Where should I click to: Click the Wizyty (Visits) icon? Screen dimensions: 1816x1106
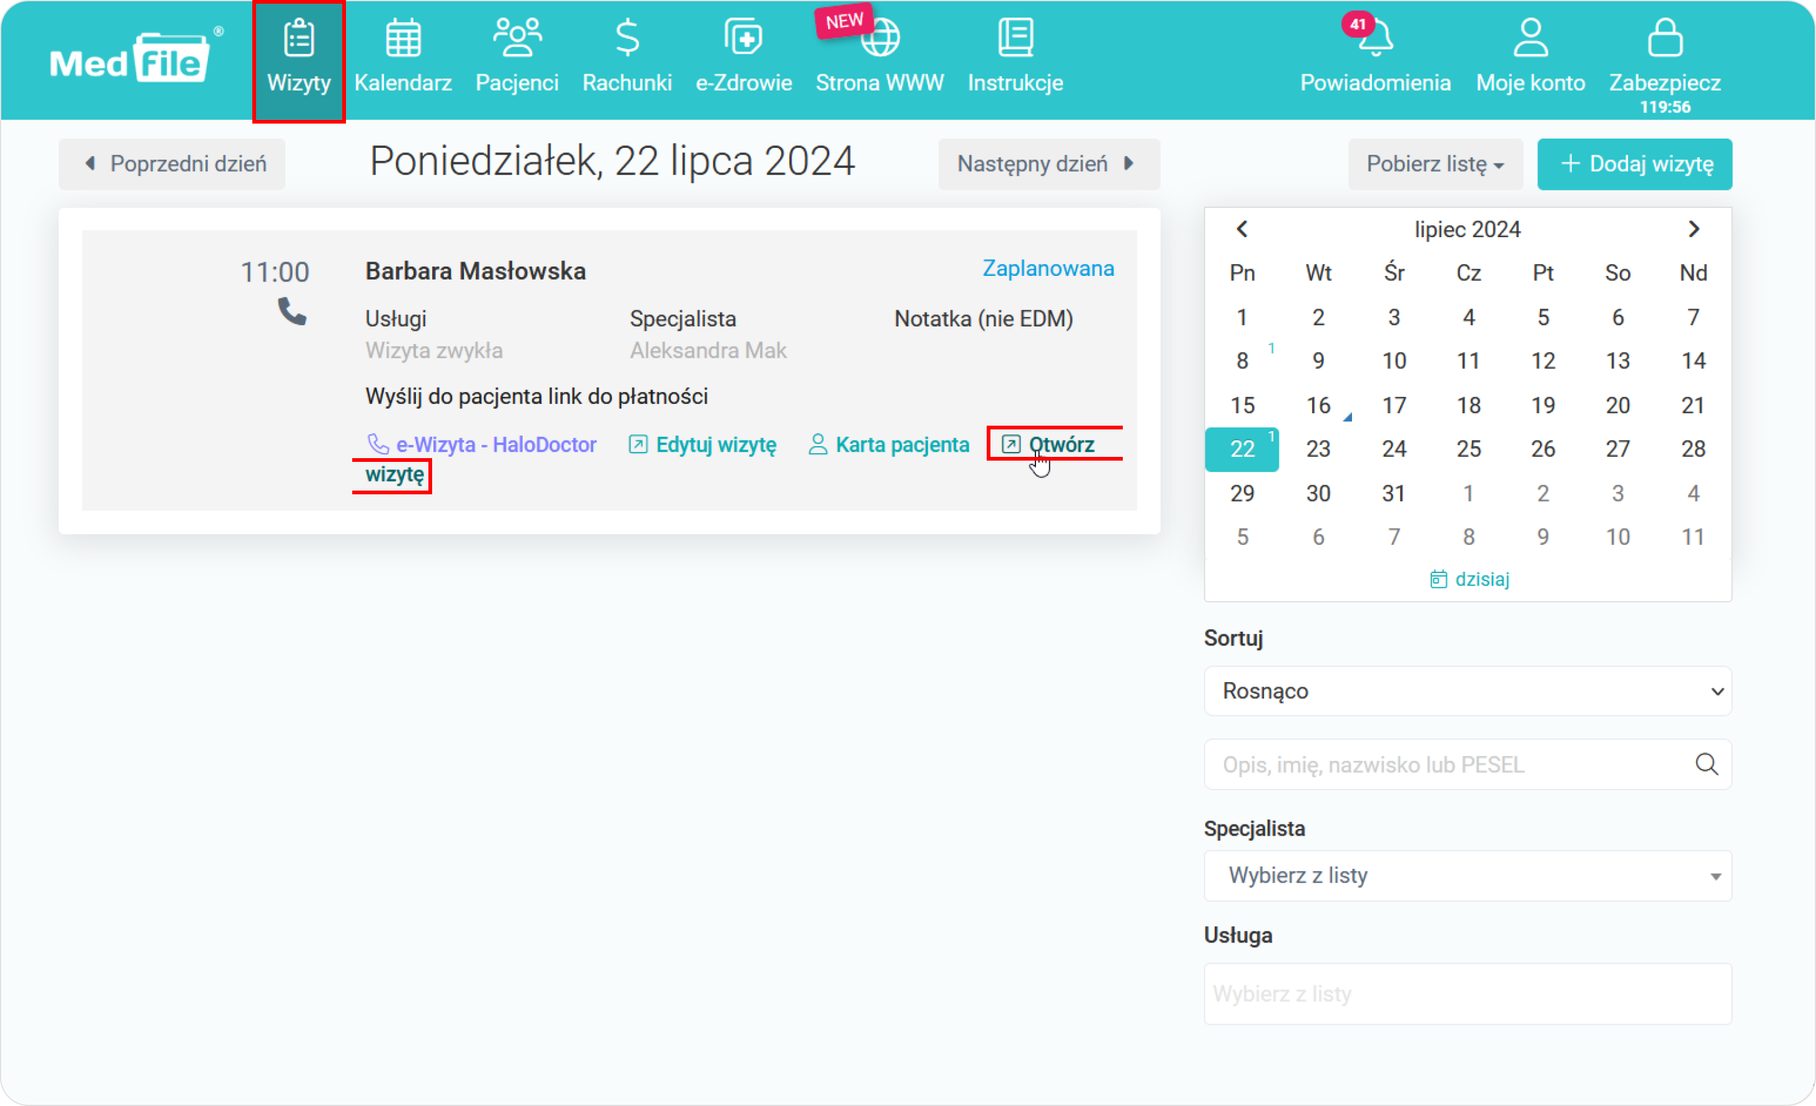pos(297,57)
